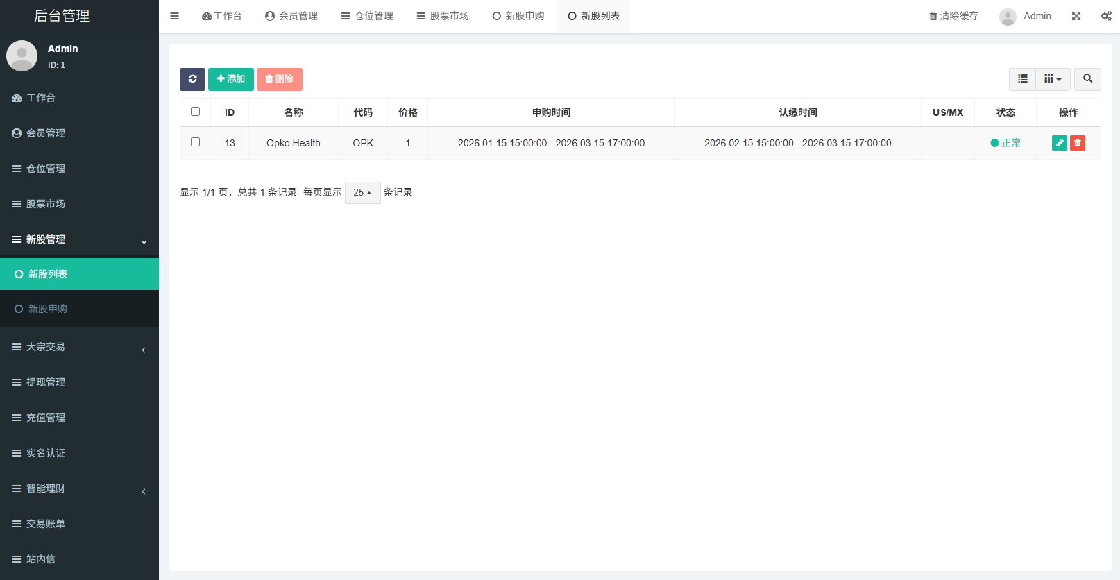This screenshot has width=1120, height=580.
Task: Click the fullscreen expand icon in header
Action: pyautogui.click(x=1076, y=16)
